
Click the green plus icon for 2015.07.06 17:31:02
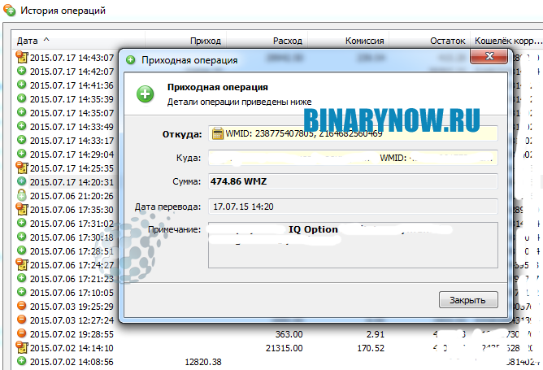(21, 223)
